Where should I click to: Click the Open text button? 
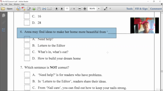point(10,9)
